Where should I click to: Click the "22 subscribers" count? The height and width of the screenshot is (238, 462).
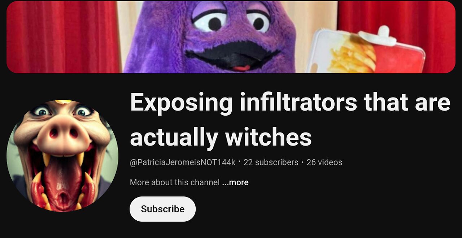[x=271, y=163]
